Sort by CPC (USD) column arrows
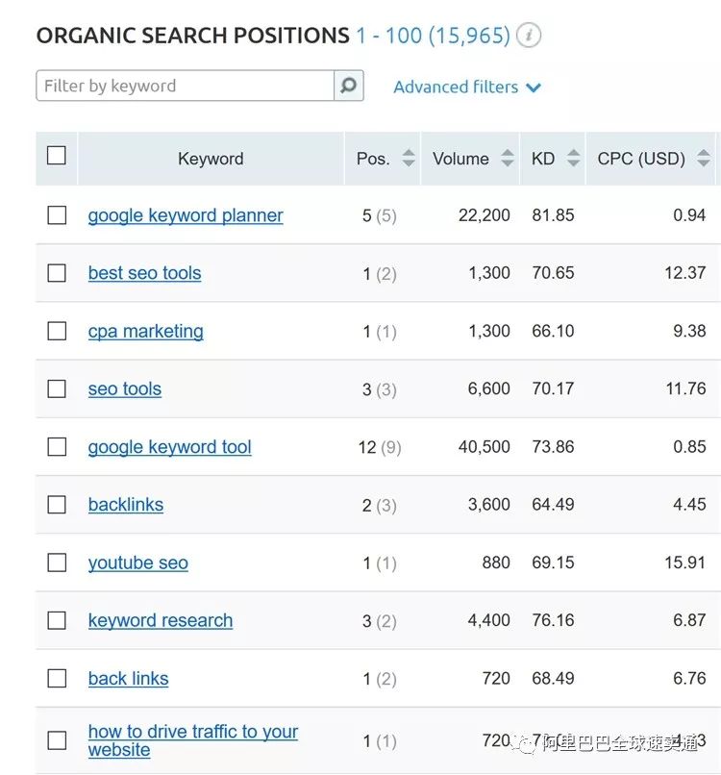This screenshot has width=721, height=775. point(704,159)
